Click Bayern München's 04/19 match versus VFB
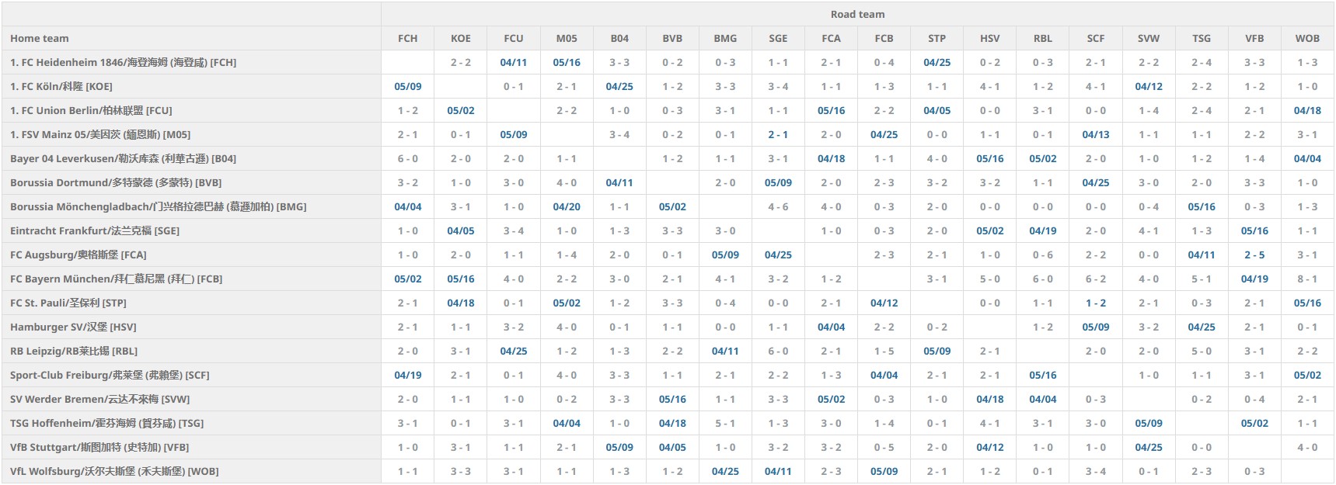Image resolution: width=1336 pixels, height=485 pixels. [1254, 279]
